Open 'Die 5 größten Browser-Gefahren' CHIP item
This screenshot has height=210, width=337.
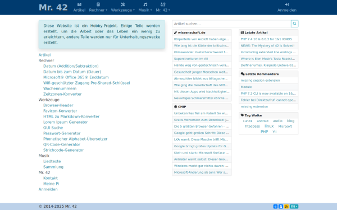[x=202, y=126]
